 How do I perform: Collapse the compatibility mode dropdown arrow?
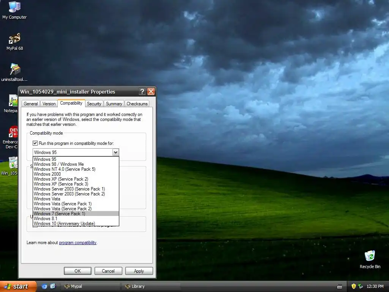point(115,152)
